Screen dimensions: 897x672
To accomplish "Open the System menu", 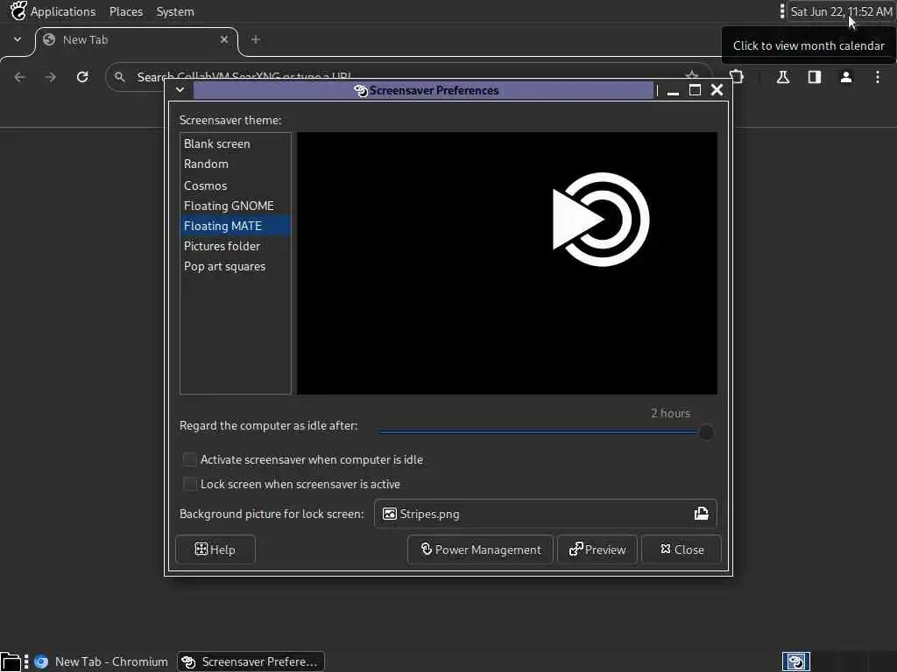I will (x=175, y=11).
